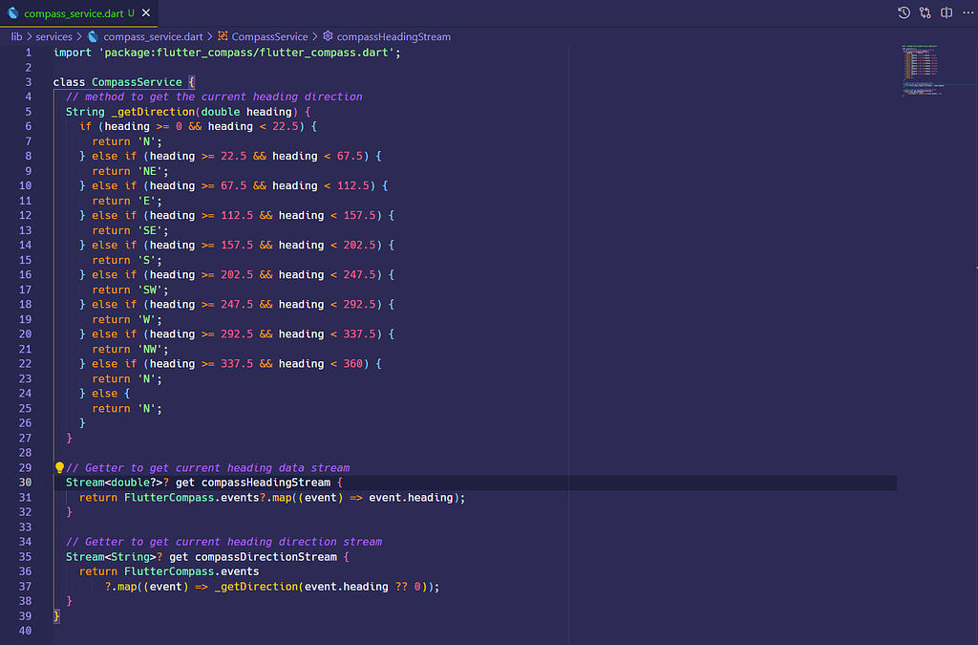Image resolution: width=978 pixels, height=645 pixels.
Task: Click 'compass_service.dart' breadcrumb item
Action: pos(153,37)
